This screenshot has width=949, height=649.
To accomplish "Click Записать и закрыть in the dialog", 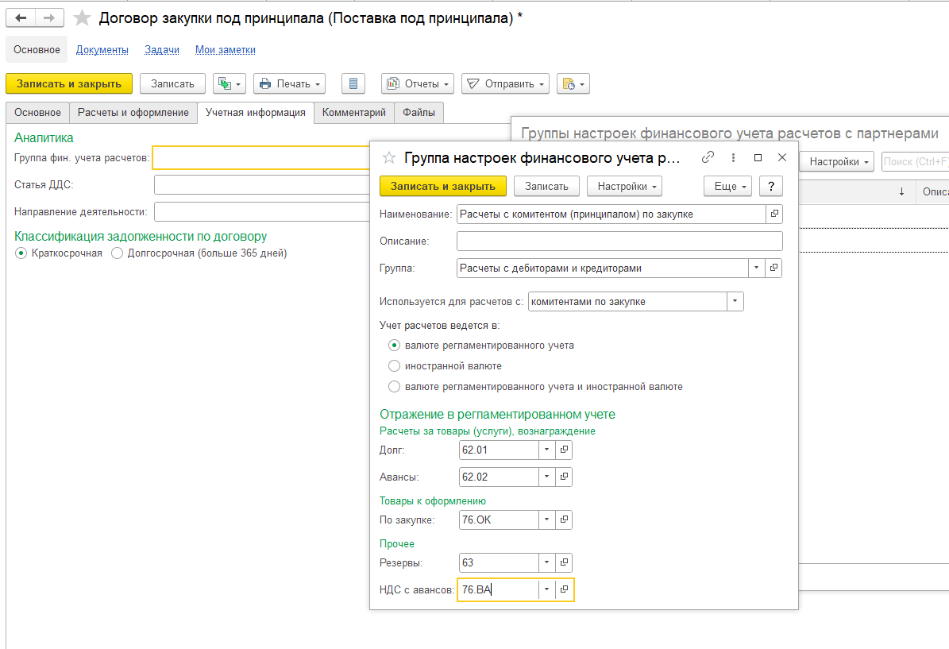I will 442,186.
